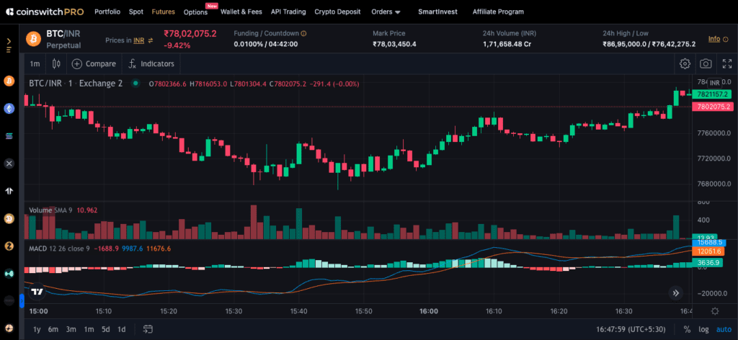Go to Spot trading tab
Viewport: 738px width, 340px height.
click(136, 12)
